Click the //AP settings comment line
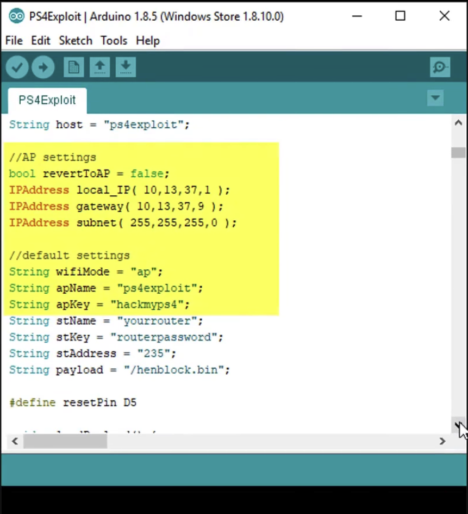This screenshot has height=514, width=468. (53, 157)
